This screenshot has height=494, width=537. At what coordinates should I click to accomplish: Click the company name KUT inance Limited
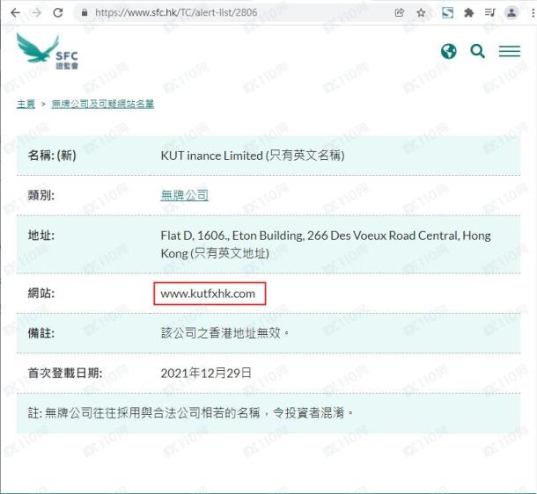[211, 156]
